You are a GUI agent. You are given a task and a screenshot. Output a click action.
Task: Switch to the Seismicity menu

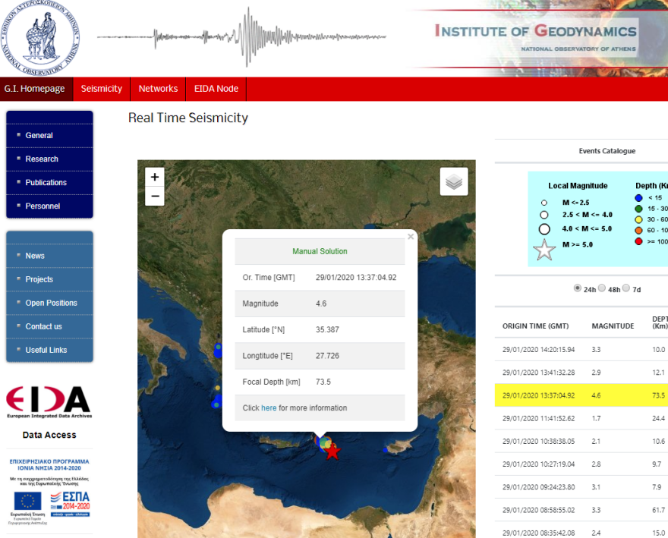pos(101,89)
